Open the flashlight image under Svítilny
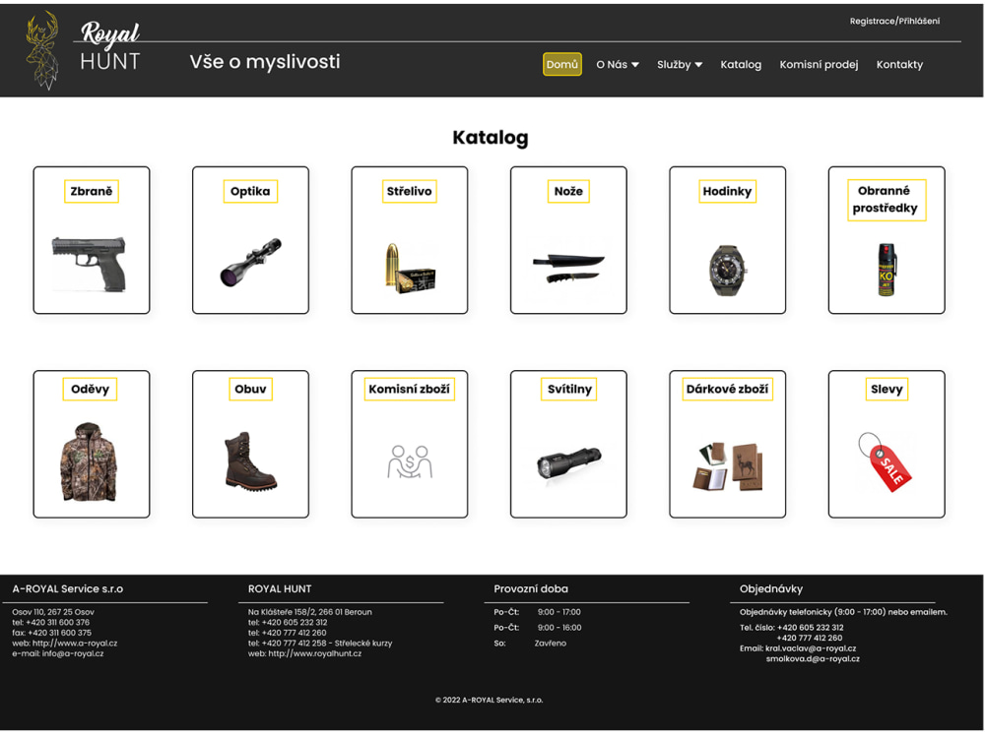 [569, 463]
